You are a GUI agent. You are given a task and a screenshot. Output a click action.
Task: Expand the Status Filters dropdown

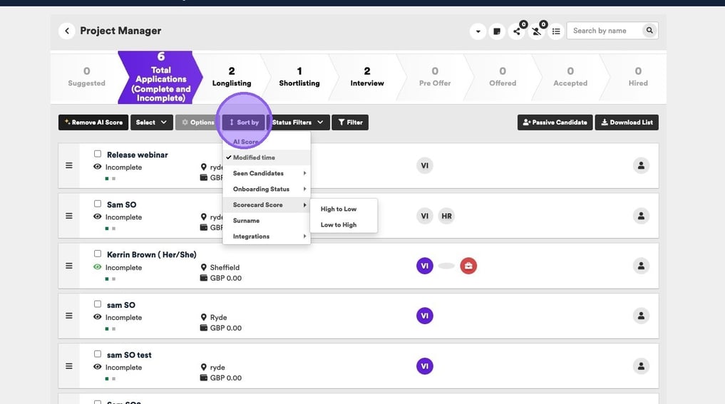297,123
